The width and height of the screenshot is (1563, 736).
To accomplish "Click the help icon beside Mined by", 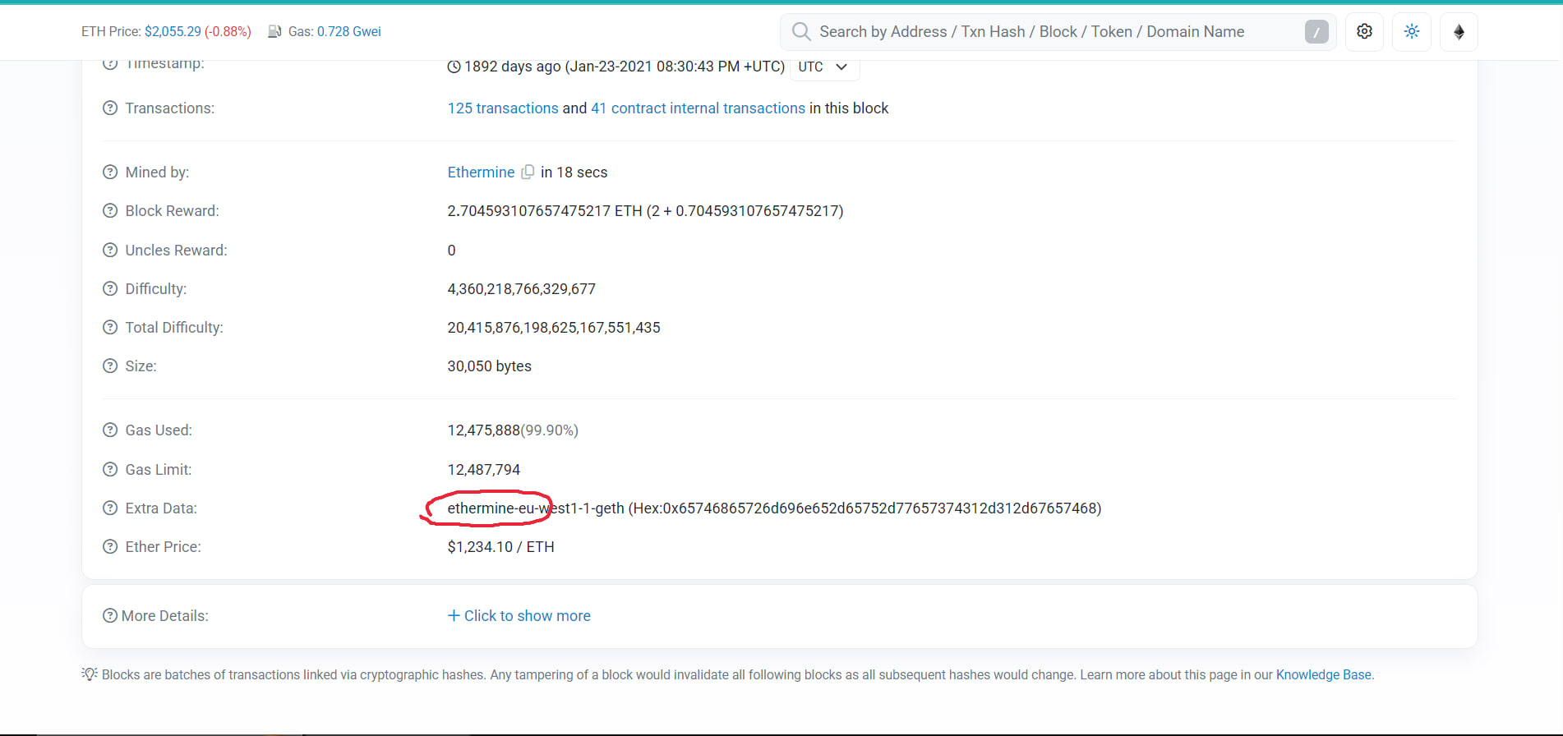I will tap(110, 172).
